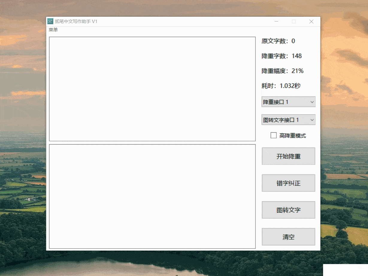This screenshot has height=276, width=368.
Task: Select the 原文字数: 0 label
Action: pyautogui.click(x=278, y=41)
